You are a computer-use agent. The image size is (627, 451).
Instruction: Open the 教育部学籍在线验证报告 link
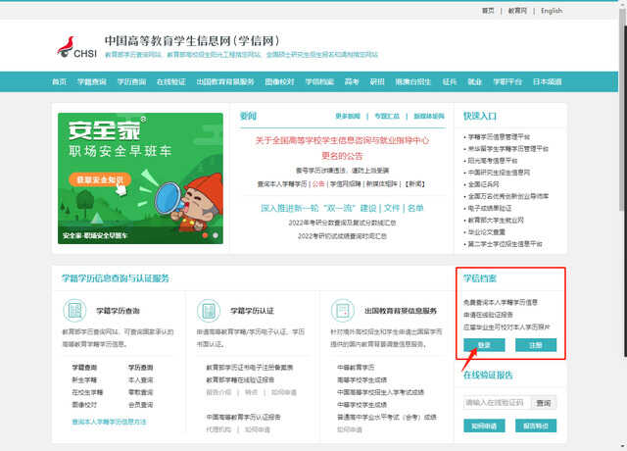(x=240, y=379)
